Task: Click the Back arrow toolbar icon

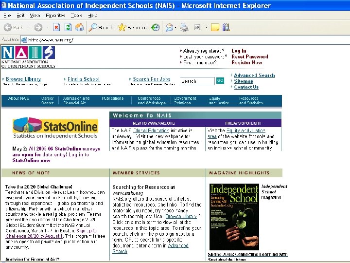Action: 8,27
